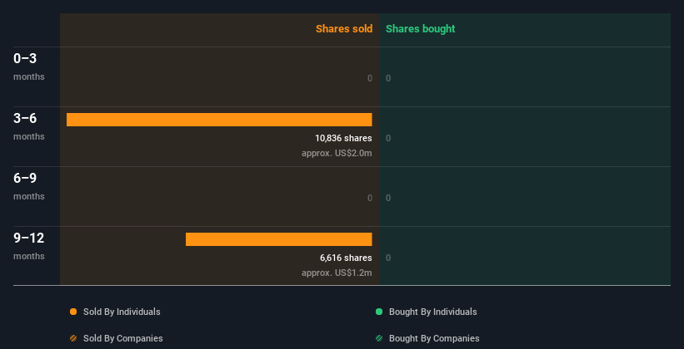Screen dimensions: 684x349
Task: Select the Shares bought column header
Action: click(x=420, y=29)
